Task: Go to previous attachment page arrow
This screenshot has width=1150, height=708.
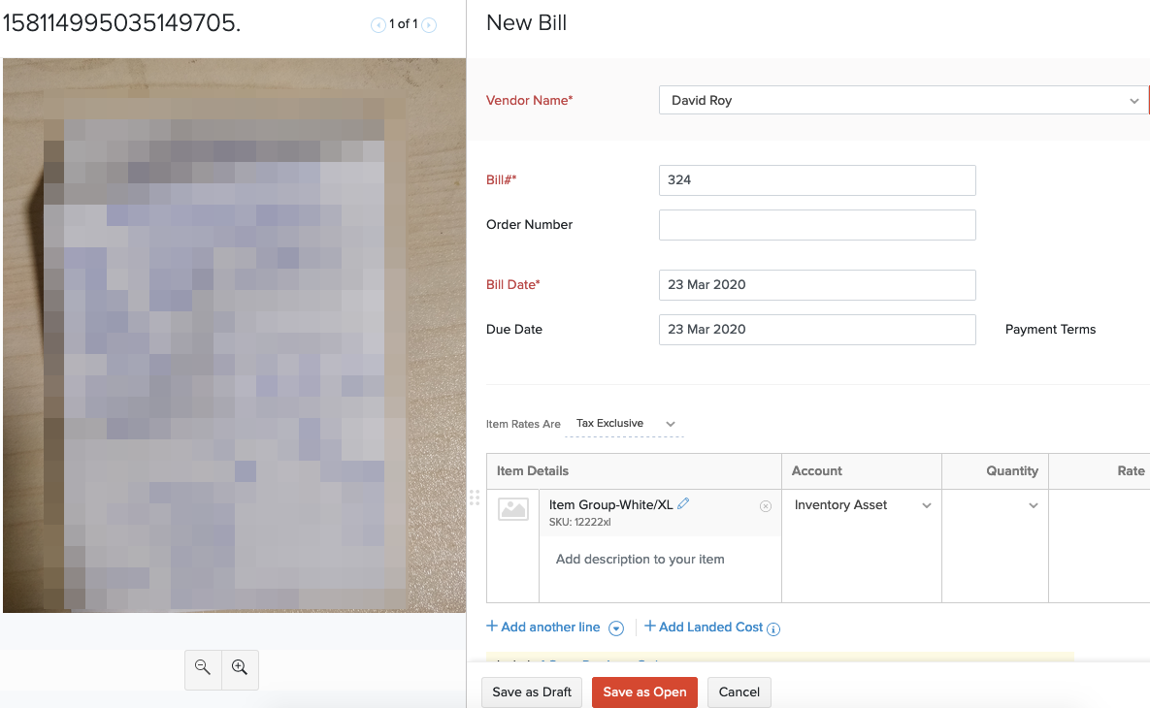Action: coord(378,25)
